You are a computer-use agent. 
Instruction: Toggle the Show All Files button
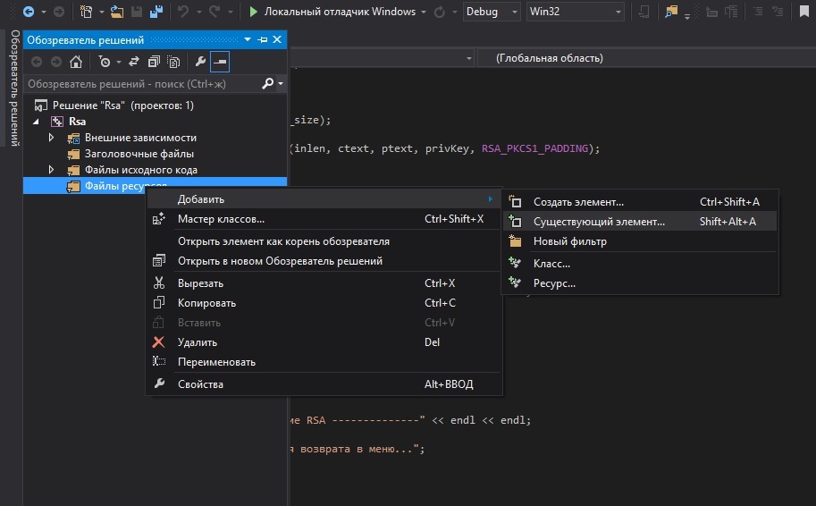173,62
